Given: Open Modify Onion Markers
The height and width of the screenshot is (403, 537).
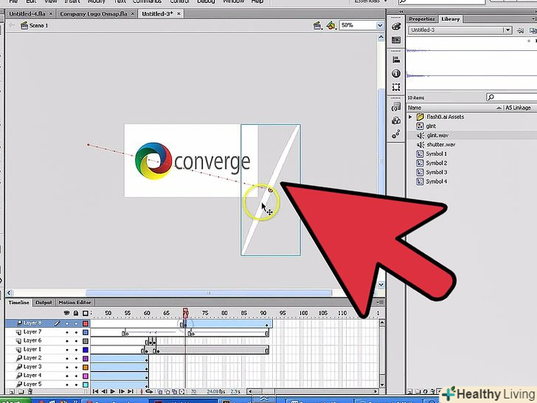Looking at the screenshot, I should coord(182,391).
